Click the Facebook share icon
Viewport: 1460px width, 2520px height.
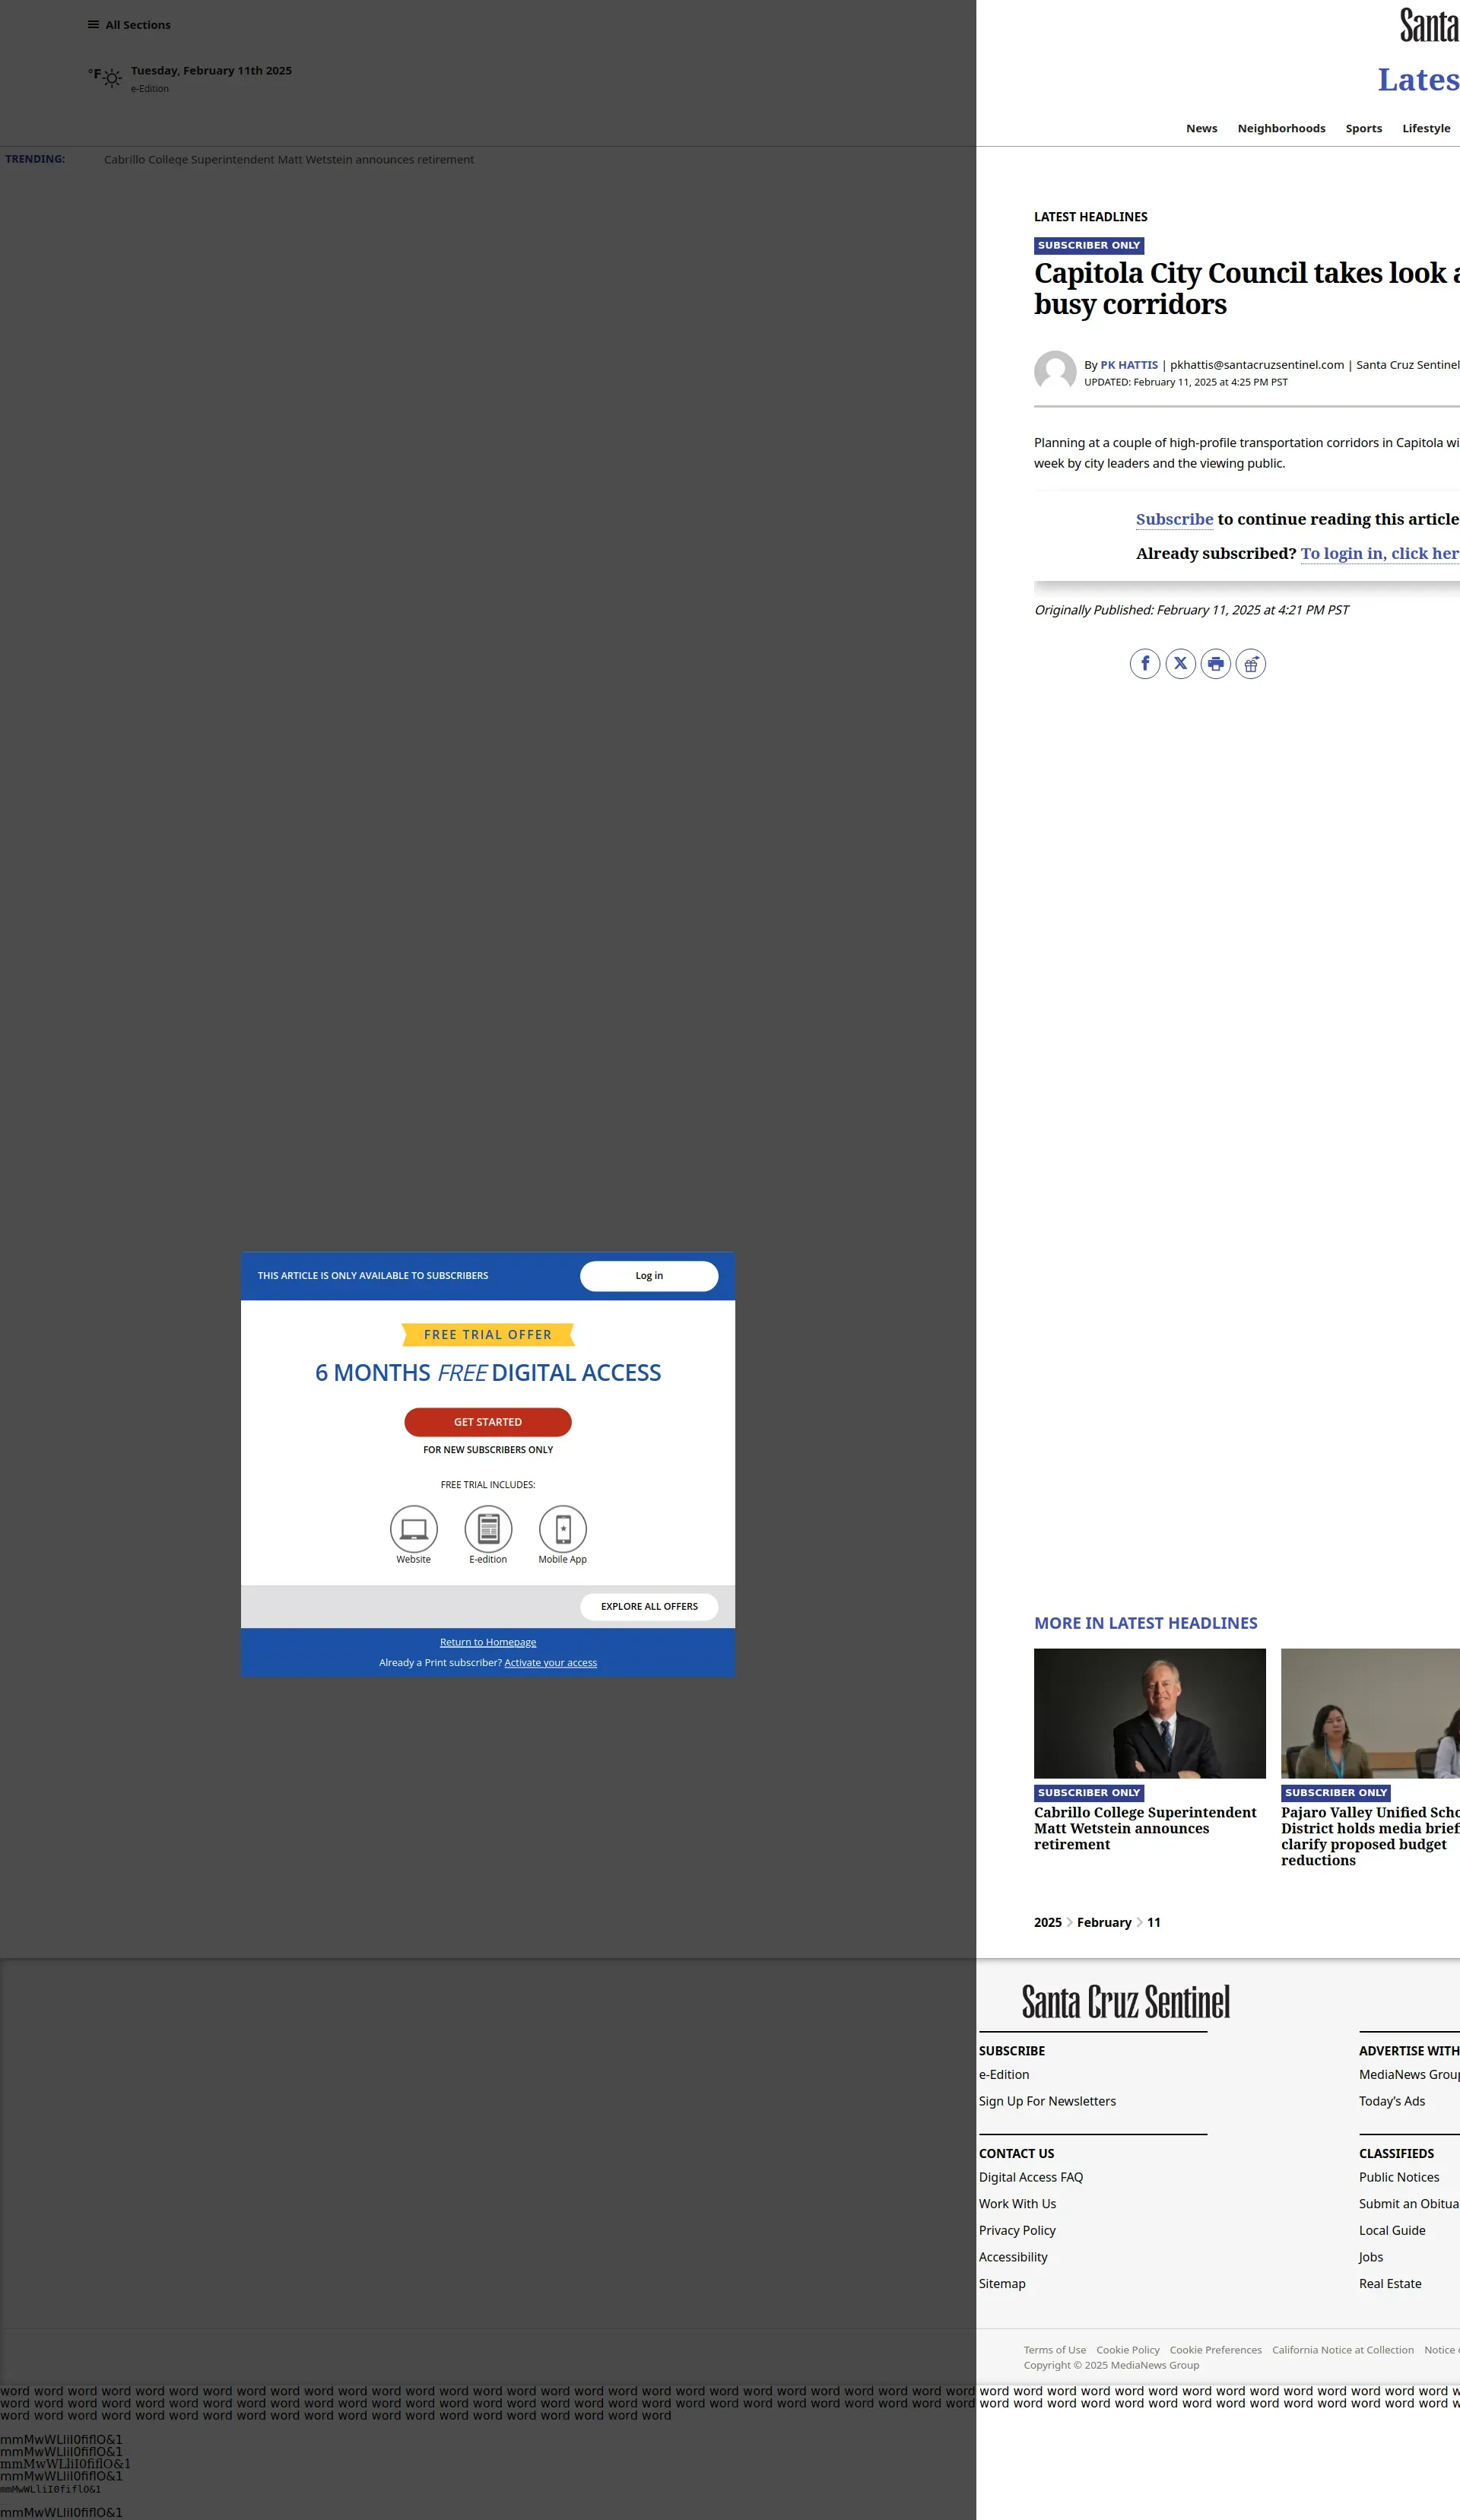click(1145, 664)
